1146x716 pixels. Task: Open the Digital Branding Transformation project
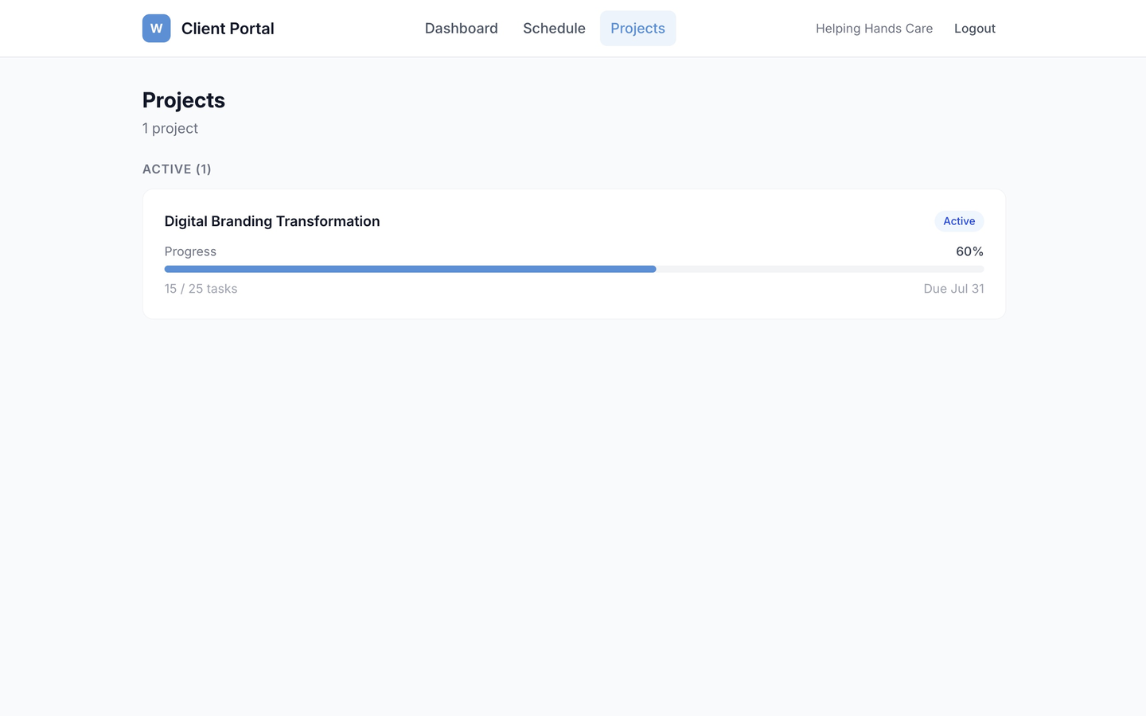click(x=271, y=221)
